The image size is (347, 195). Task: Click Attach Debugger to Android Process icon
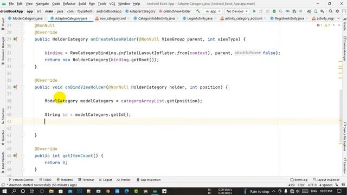point(294,11)
